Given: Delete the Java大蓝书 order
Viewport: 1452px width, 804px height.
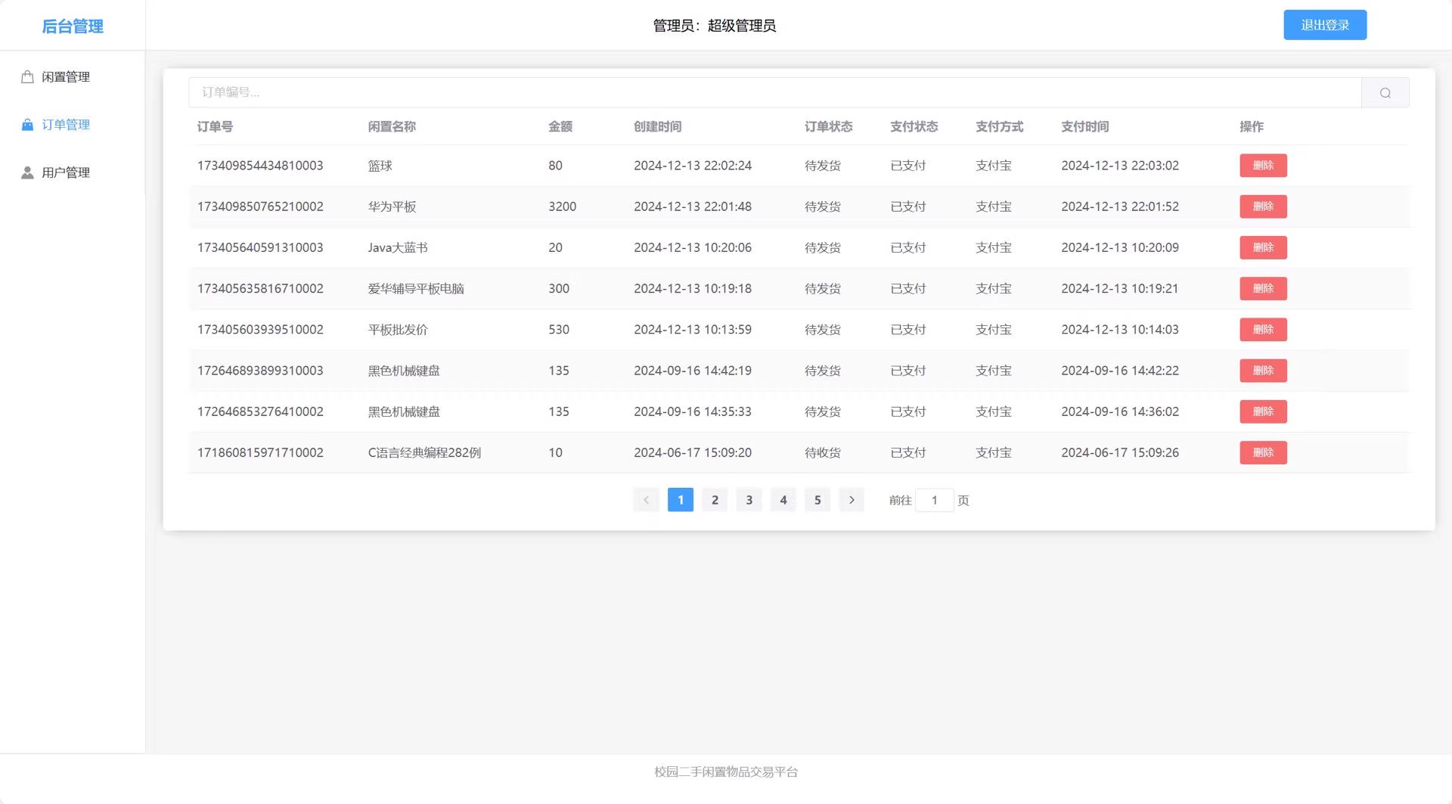Looking at the screenshot, I should 1263,247.
